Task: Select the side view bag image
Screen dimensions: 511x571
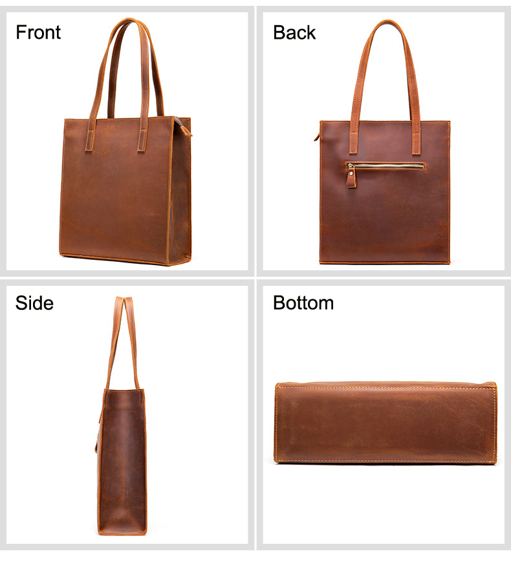Action: [x=122, y=415]
